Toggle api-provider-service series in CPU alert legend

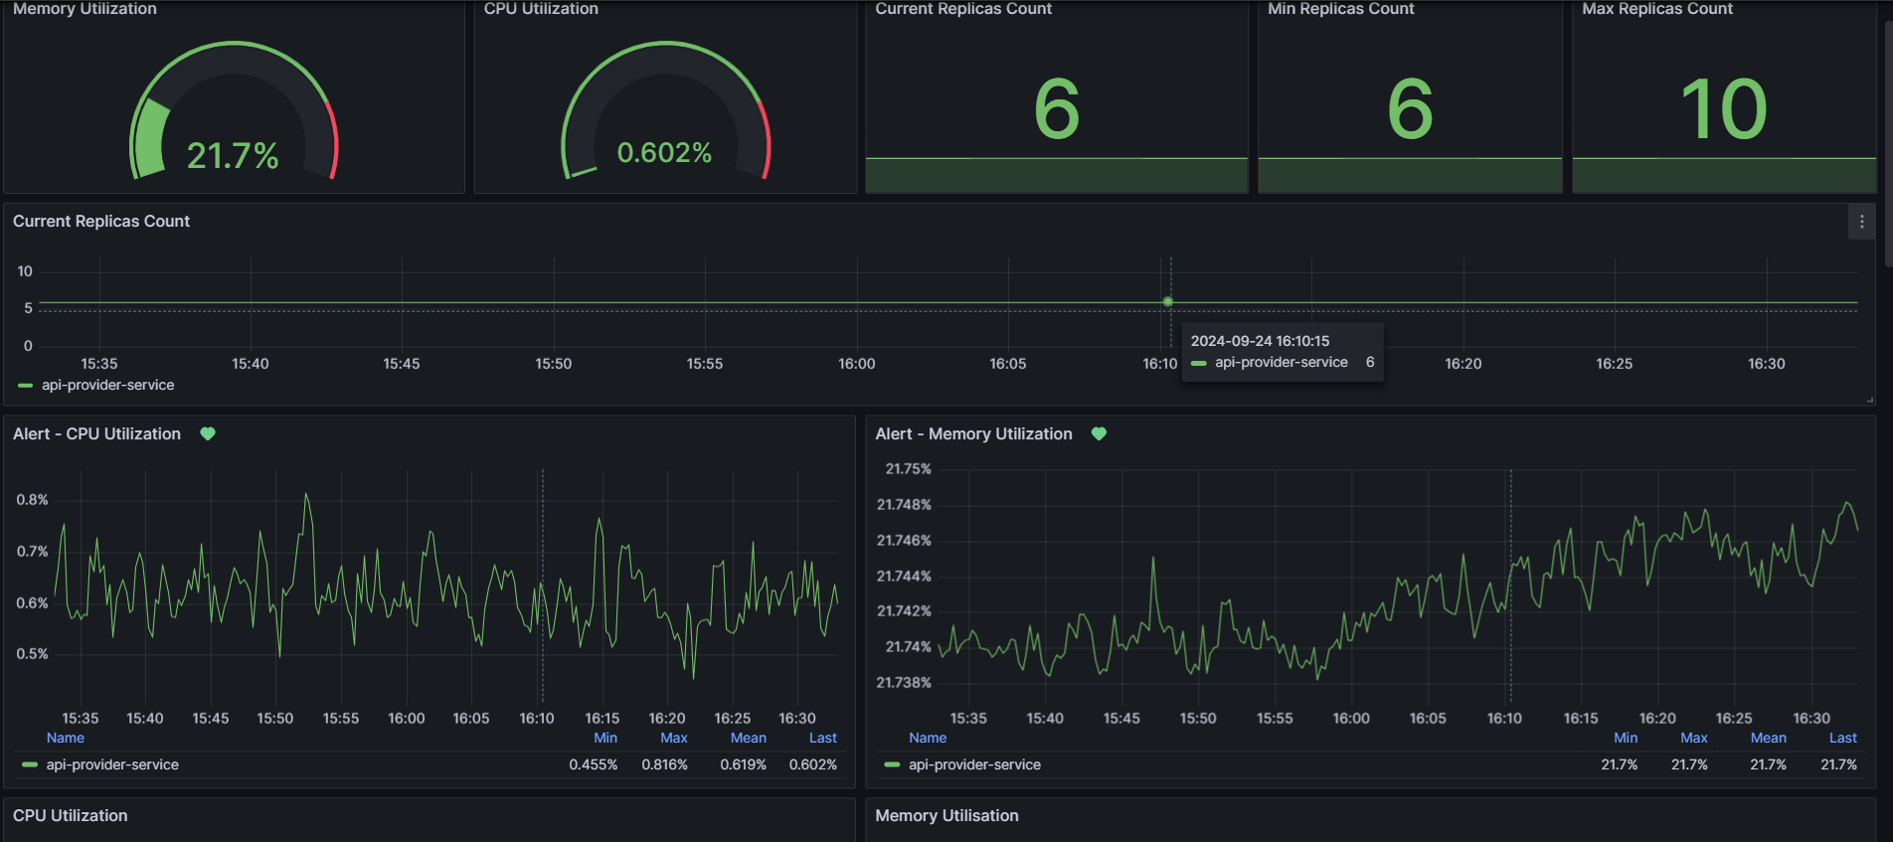[x=112, y=764]
